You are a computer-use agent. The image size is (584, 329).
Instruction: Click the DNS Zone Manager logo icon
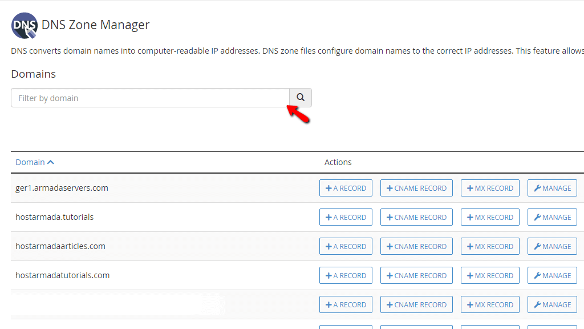coord(24,25)
